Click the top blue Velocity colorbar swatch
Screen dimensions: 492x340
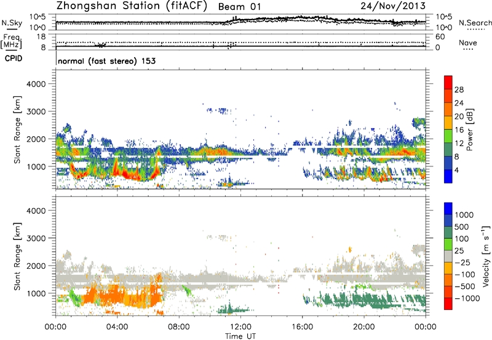[448, 209]
